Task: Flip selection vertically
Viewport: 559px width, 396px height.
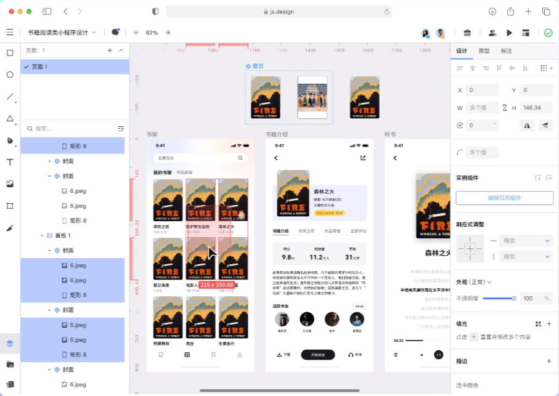Action: pos(545,126)
